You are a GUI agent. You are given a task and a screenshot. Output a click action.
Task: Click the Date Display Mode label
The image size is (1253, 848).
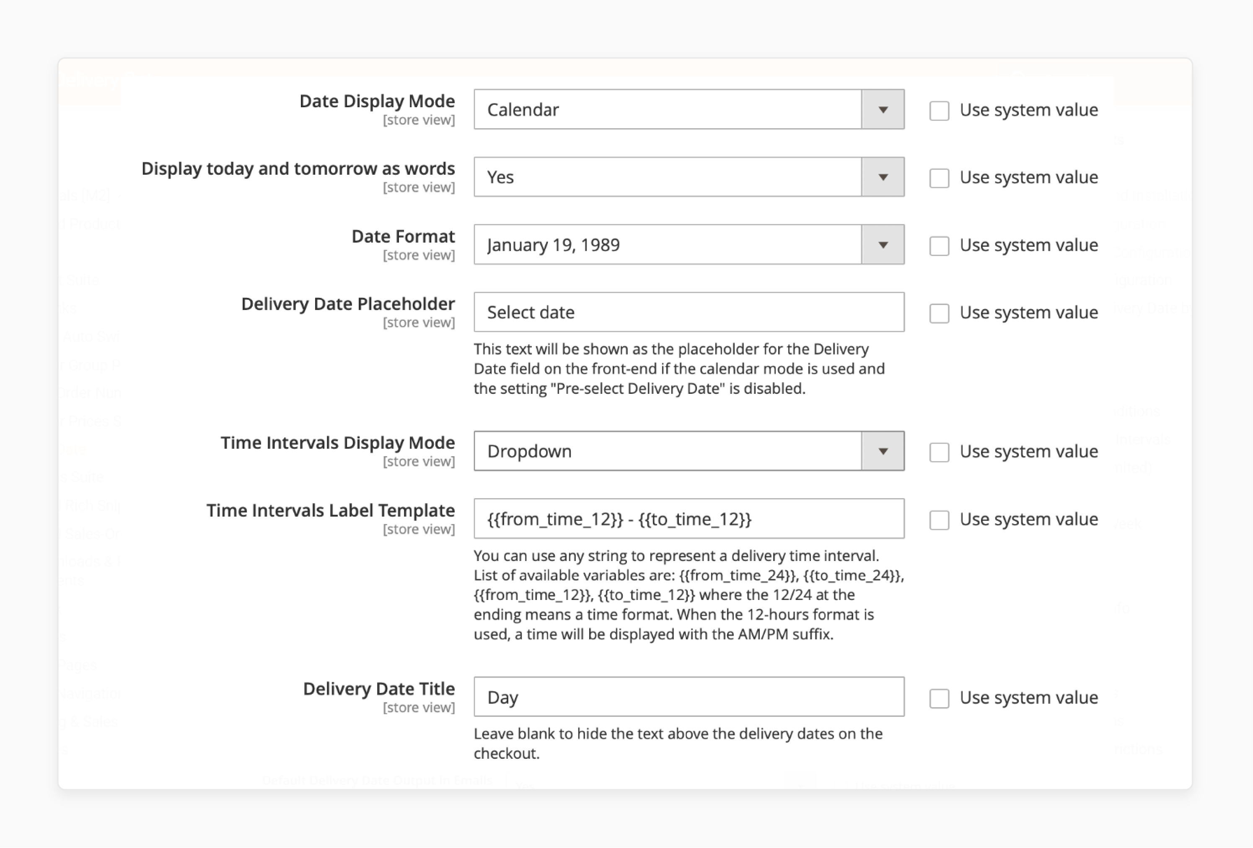(377, 101)
